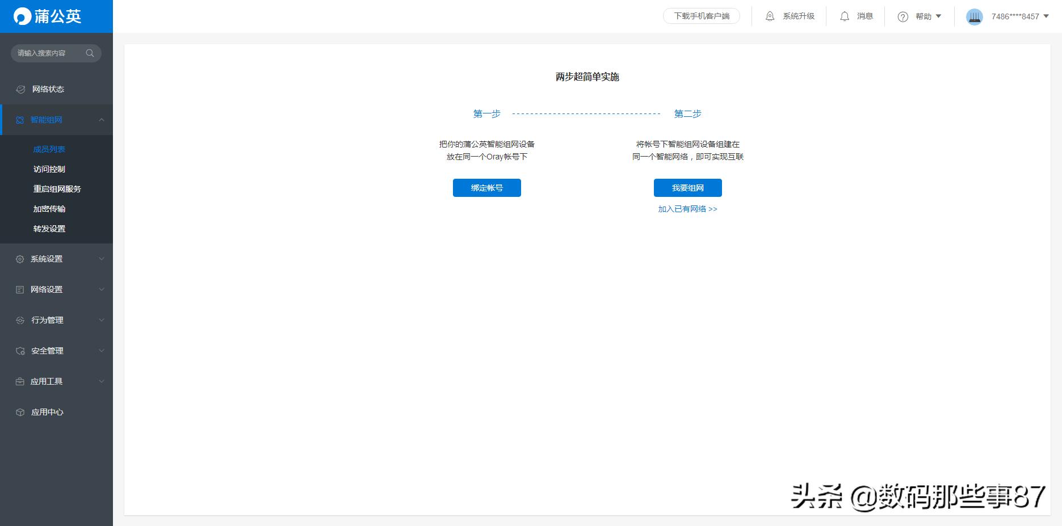Expand the 安全管理 chevron
Viewport: 1062px width, 526px height.
point(102,351)
